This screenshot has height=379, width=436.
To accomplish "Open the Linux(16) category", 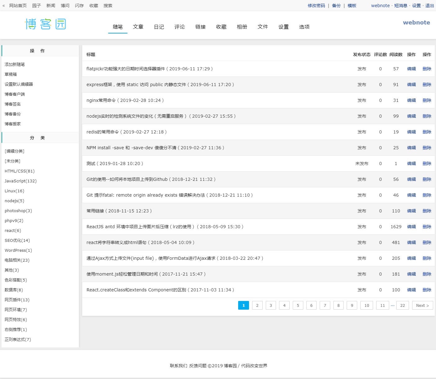I will pyautogui.click(x=15, y=191).
